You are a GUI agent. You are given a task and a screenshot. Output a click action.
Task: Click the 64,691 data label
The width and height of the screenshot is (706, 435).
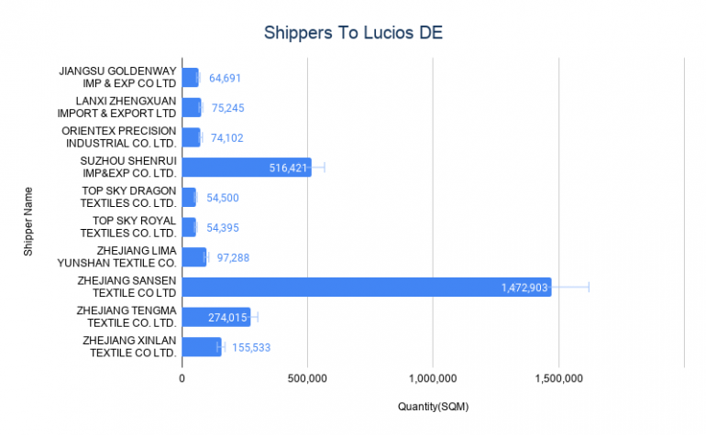coord(225,78)
